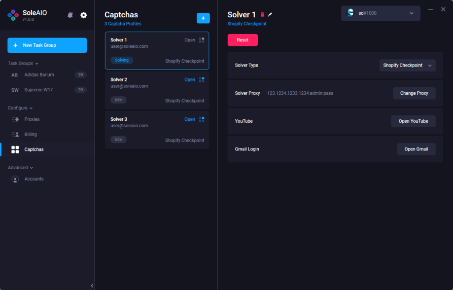
Task: Click the 99 count beside Adidas Barium
Action: pos(81,75)
